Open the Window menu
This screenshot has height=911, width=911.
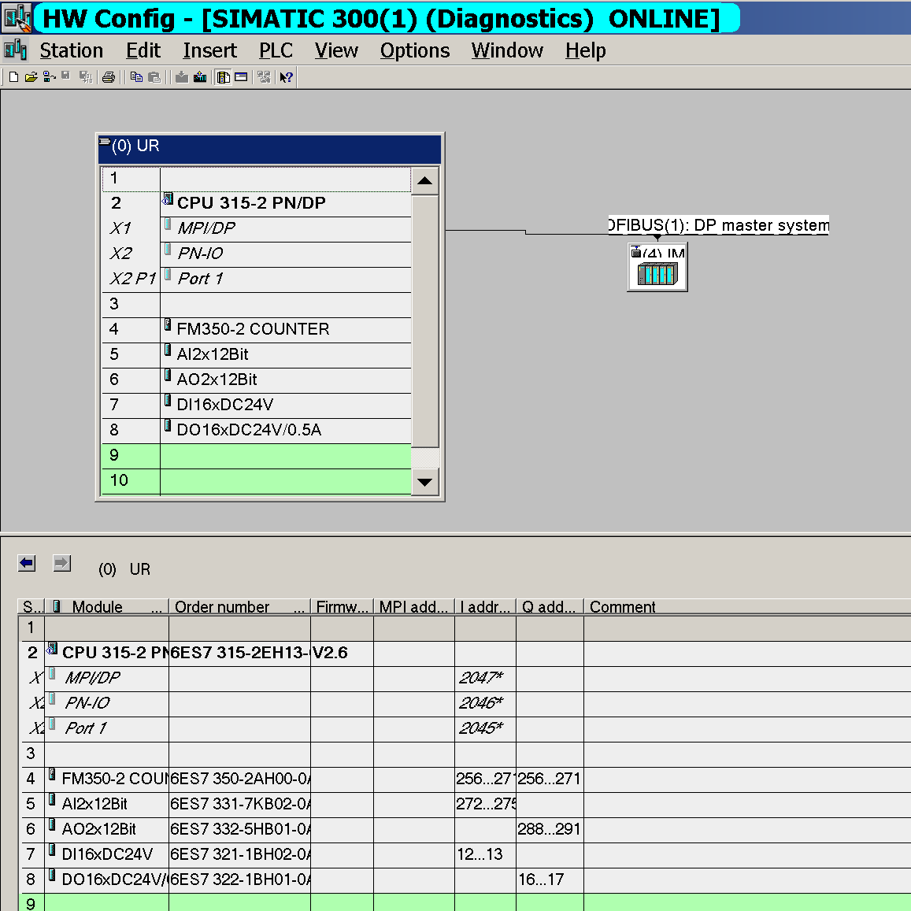coord(507,50)
